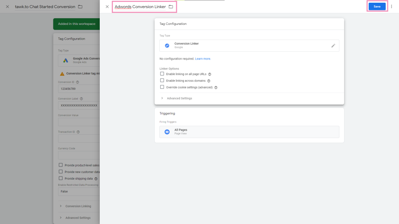Screen dimensions: 399x224
Task: Open the Learn more link
Action: coord(203,59)
